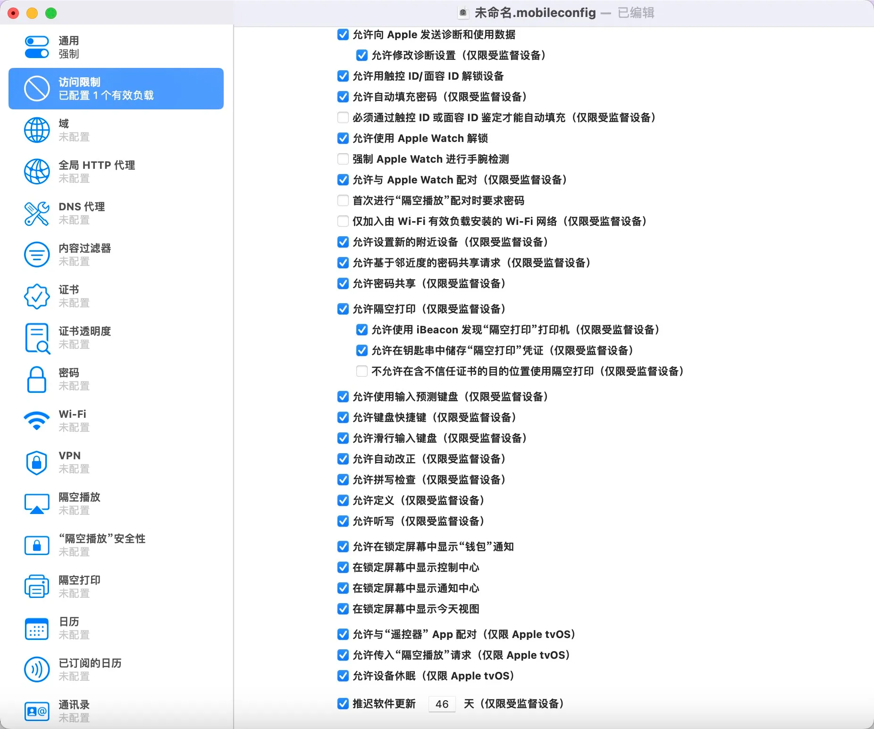The width and height of the screenshot is (874, 729).
Task: Open the 日历 (Calendar) payload
Action: click(37, 628)
